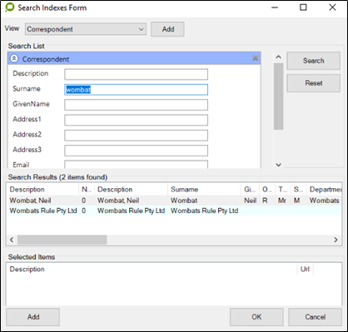Viewport: 348px width, 332px height.
Task: Click results horizontal scroll left arrow
Action: tap(12, 240)
